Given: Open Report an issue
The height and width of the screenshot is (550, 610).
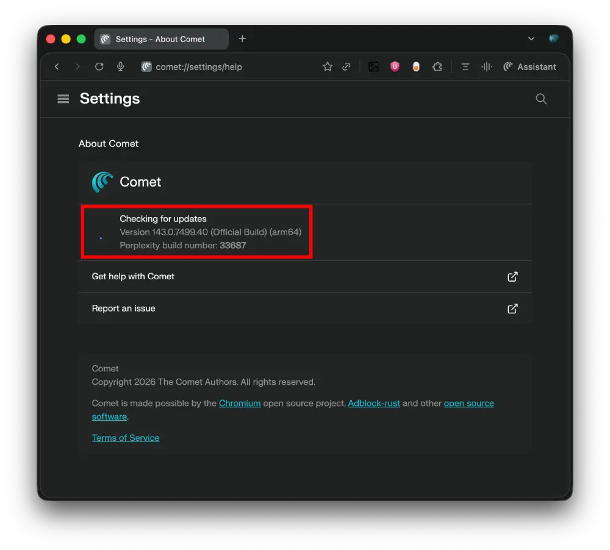Looking at the screenshot, I should (305, 309).
